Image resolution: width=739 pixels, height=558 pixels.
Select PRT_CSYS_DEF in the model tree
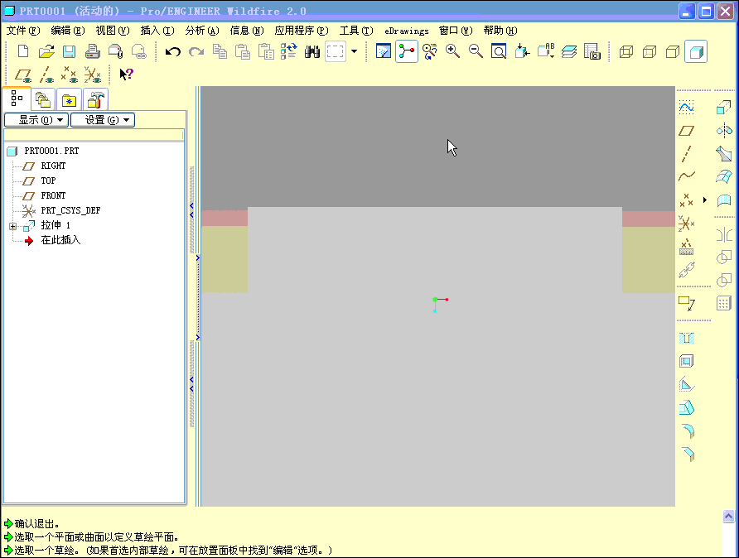click(70, 210)
